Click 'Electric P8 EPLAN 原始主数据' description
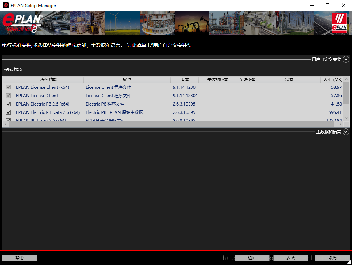The width and height of the screenshot is (352, 265). point(114,112)
